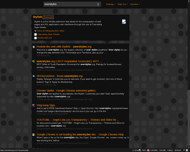Open the Help Out dropdown menu
Screen dimensions: 190x152
(123, 4)
